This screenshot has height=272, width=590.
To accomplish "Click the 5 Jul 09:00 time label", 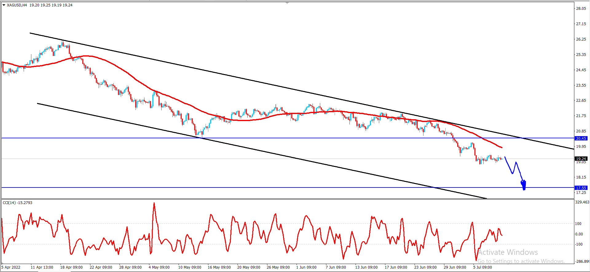I will [x=482, y=267].
